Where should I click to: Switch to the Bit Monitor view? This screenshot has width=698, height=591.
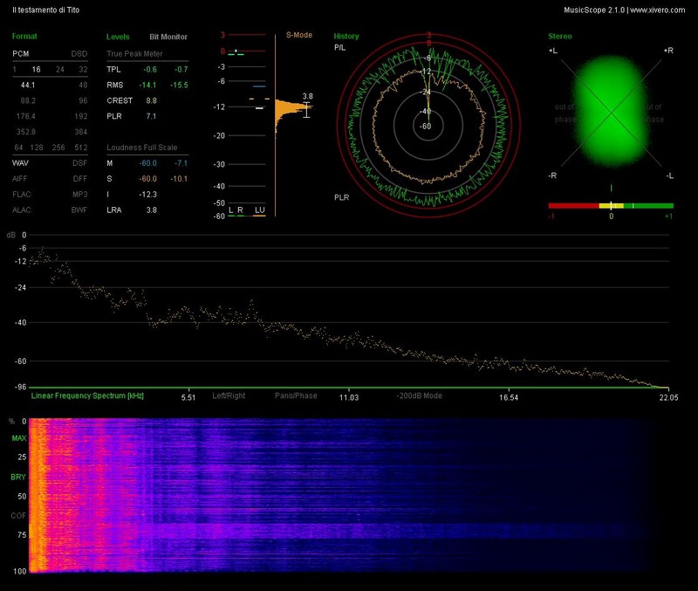click(168, 37)
